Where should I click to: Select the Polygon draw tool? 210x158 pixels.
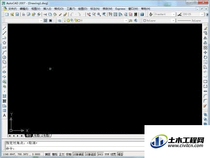point(4,43)
